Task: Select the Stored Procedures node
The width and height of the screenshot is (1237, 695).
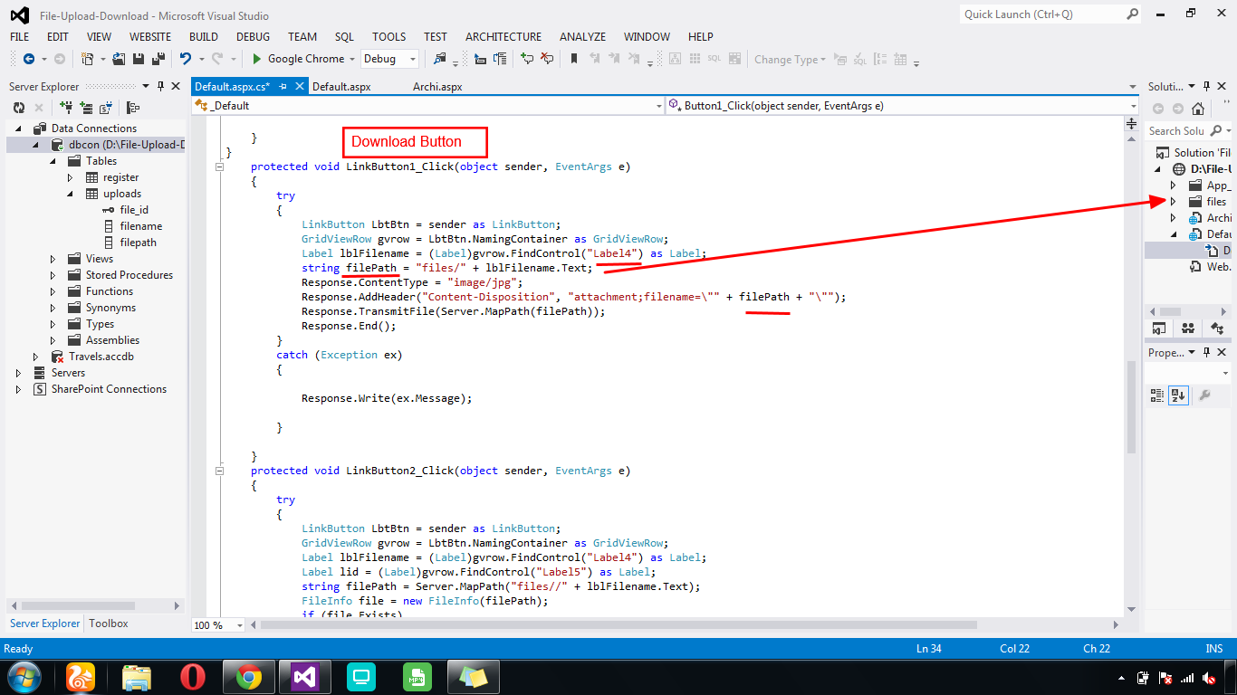Action: click(x=129, y=275)
